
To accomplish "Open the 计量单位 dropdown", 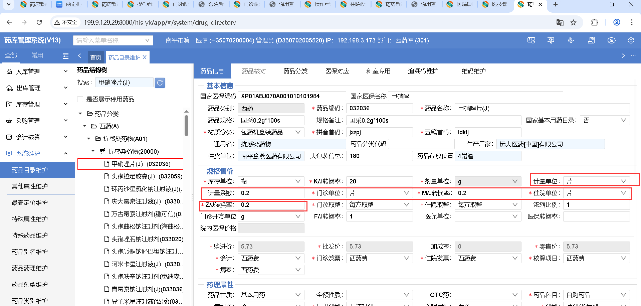I will click(x=597, y=181).
